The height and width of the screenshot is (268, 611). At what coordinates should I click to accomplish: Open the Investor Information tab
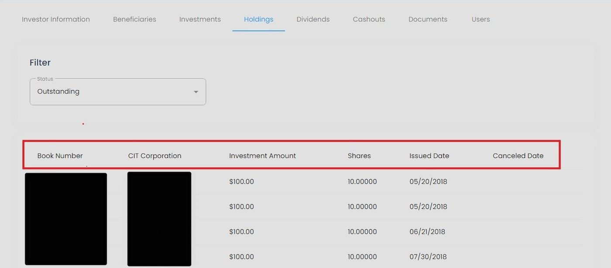[56, 19]
